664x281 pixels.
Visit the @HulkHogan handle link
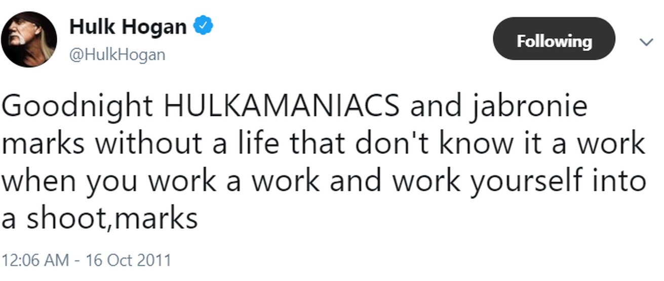117,55
